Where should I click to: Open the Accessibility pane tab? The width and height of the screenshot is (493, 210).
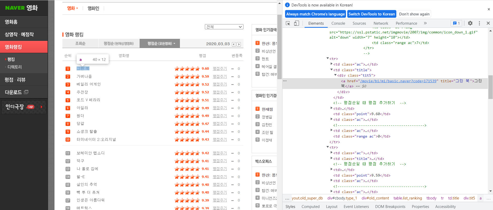coord(445,206)
